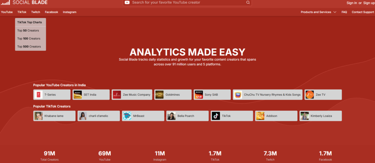Open the T-Series creator name

tap(50, 95)
